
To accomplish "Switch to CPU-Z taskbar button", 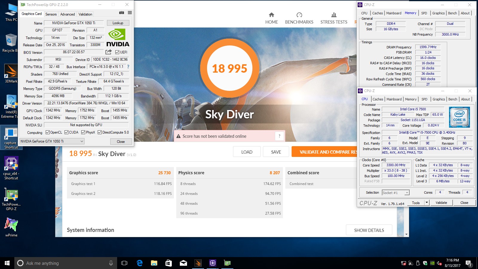I will [213, 263].
